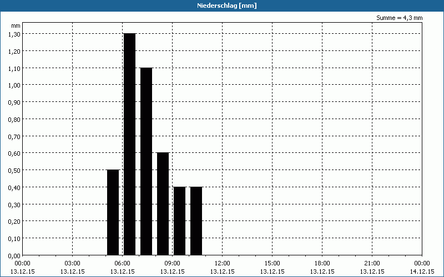
Task: Click the 1,20 y-axis label
Action: (14, 51)
